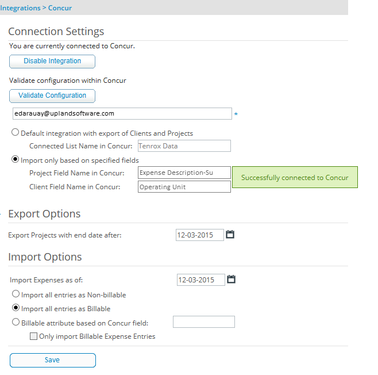378x375 pixels.
Task: Click 'Validate configuration within Concur' text
Action: pos(68,81)
